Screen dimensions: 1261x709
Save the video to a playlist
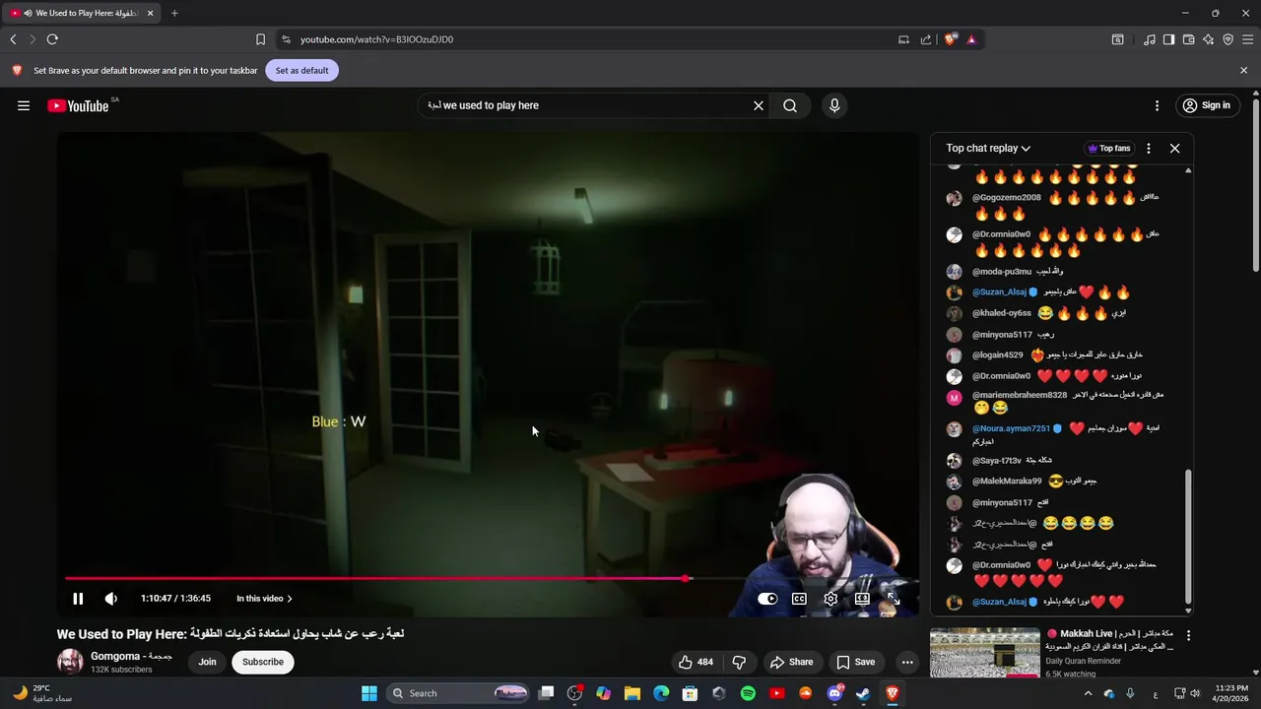click(855, 662)
